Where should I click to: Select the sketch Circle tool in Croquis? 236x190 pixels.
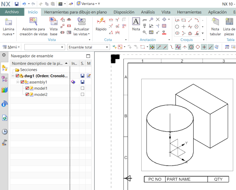pos(177,27)
